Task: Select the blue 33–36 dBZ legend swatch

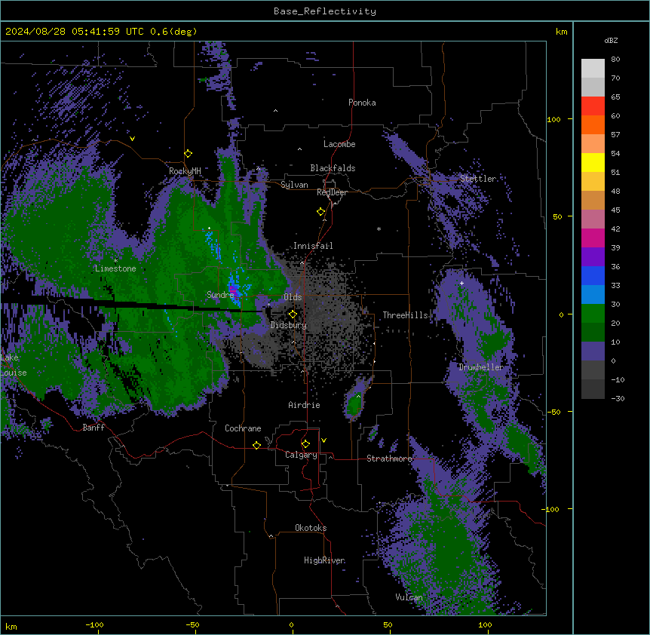Action: [593, 275]
